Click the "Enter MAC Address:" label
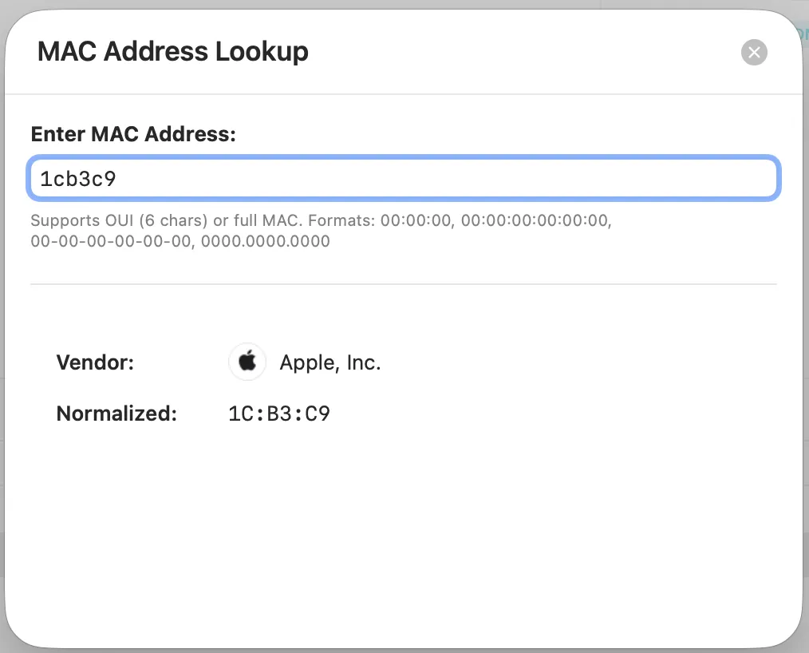The width and height of the screenshot is (809, 653). pyautogui.click(x=133, y=134)
